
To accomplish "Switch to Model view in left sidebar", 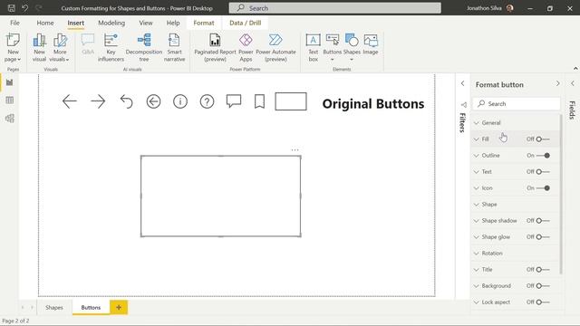I will [10, 119].
